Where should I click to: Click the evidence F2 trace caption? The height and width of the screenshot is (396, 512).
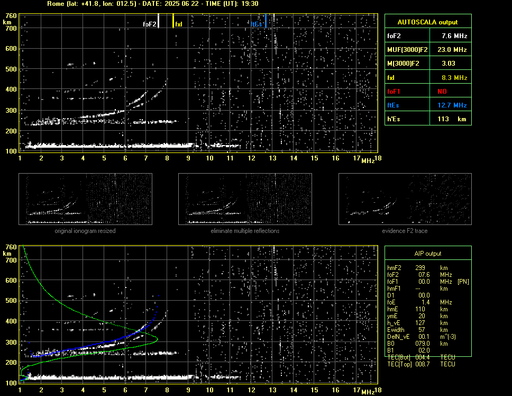pyautogui.click(x=405, y=231)
